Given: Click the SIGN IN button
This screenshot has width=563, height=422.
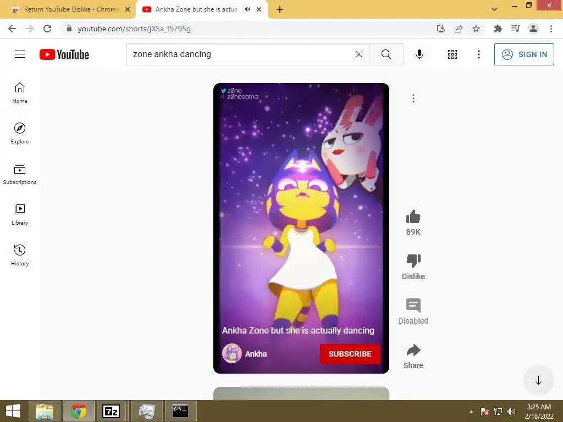Looking at the screenshot, I should (524, 54).
